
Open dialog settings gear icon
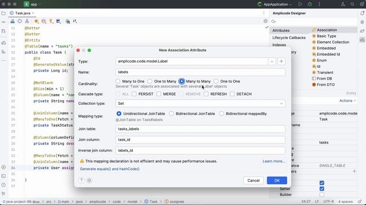[89, 181]
